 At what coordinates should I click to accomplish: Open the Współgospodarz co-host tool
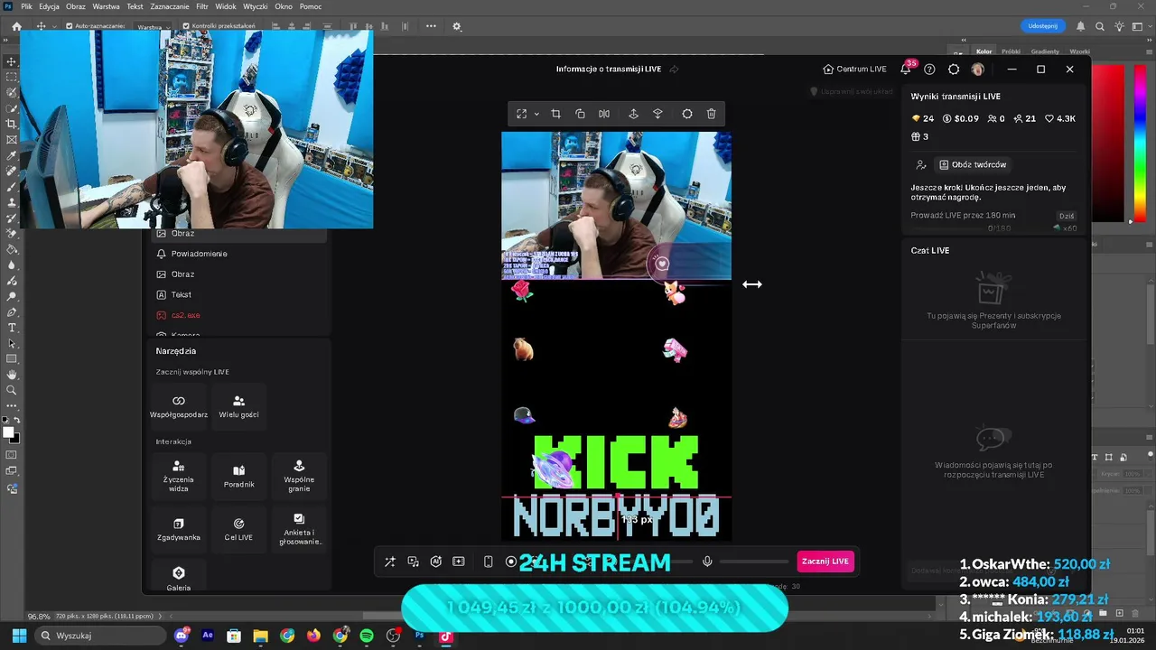179,406
